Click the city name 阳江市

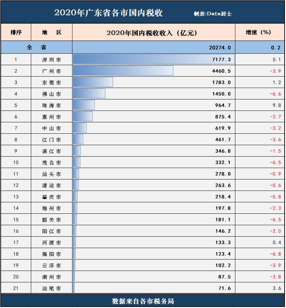tap(52, 231)
